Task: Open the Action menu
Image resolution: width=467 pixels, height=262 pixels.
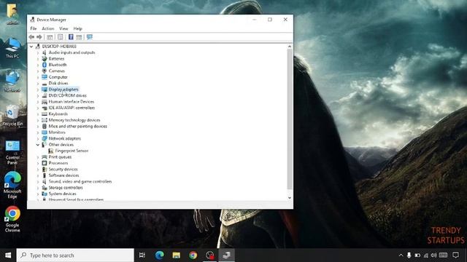Action: (48, 28)
